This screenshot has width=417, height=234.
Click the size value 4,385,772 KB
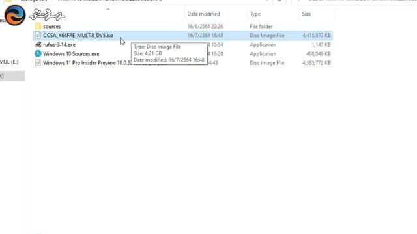point(317,63)
